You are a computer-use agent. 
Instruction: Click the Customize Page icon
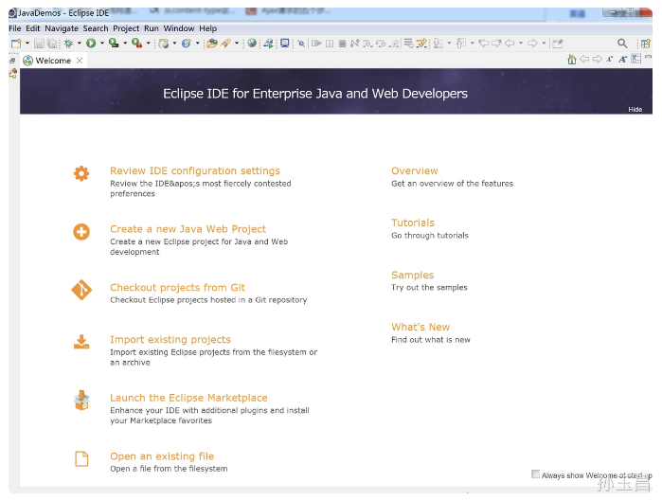tap(635, 59)
